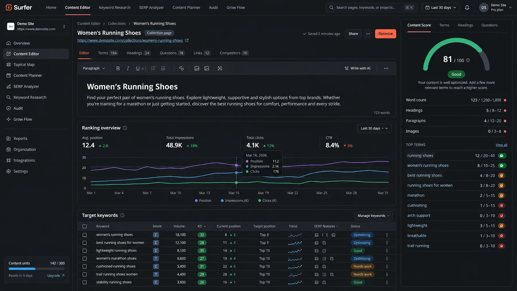Insert a bulleted list
This screenshot has width=517, height=291.
click(x=153, y=68)
